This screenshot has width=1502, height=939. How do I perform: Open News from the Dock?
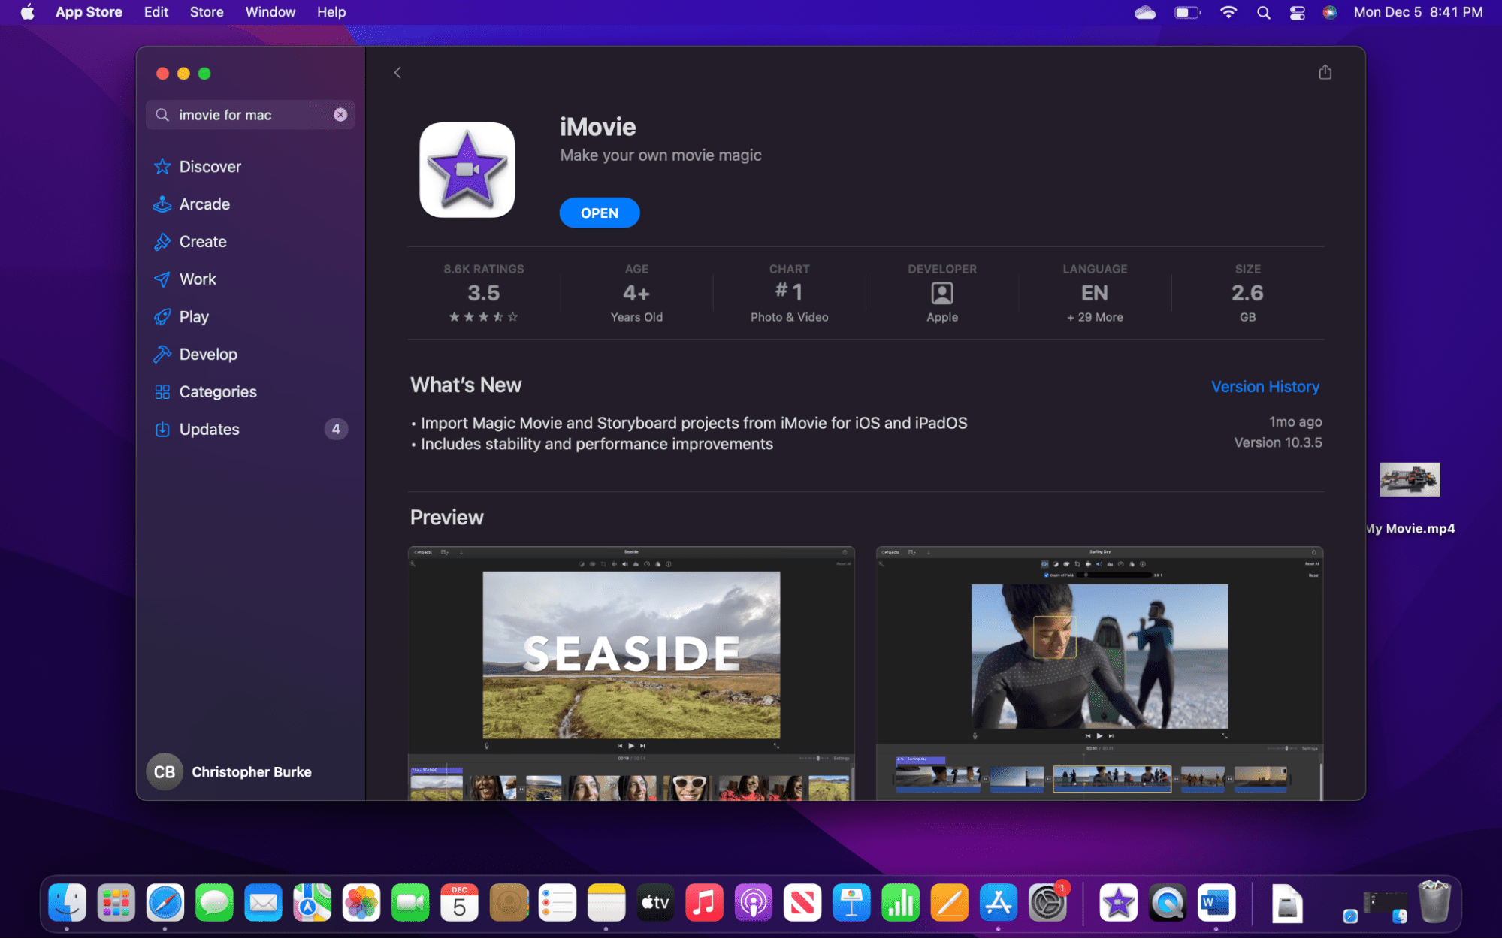(802, 903)
